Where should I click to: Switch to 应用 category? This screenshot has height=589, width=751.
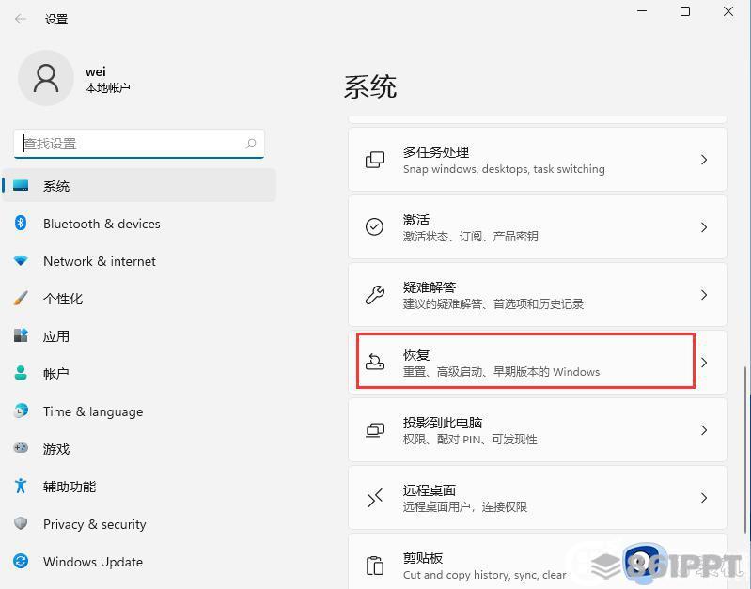(x=139, y=335)
